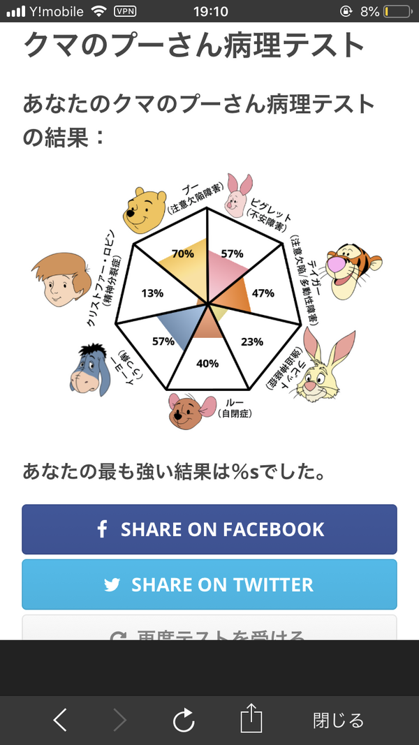This screenshot has width=419, height=745.
Task: Tap the battery indicator in status bar
Action: coord(397,11)
